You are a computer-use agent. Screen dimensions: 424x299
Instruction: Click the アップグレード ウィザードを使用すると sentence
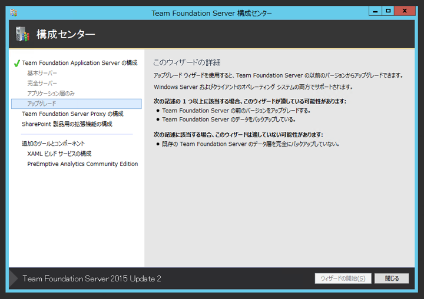click(279, 75)
